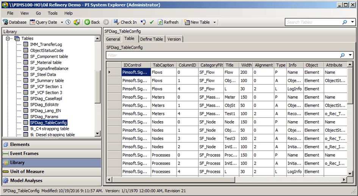Click the library tree scroll up arrow
The width and height of the screenshot is (358, 196).
pyautogui.click(x=97, y=39)
